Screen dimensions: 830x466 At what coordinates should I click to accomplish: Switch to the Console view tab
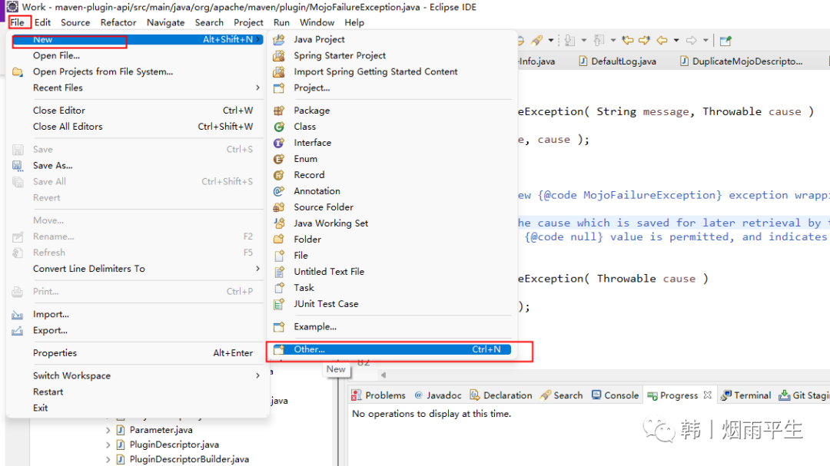(x=615, y=395)
